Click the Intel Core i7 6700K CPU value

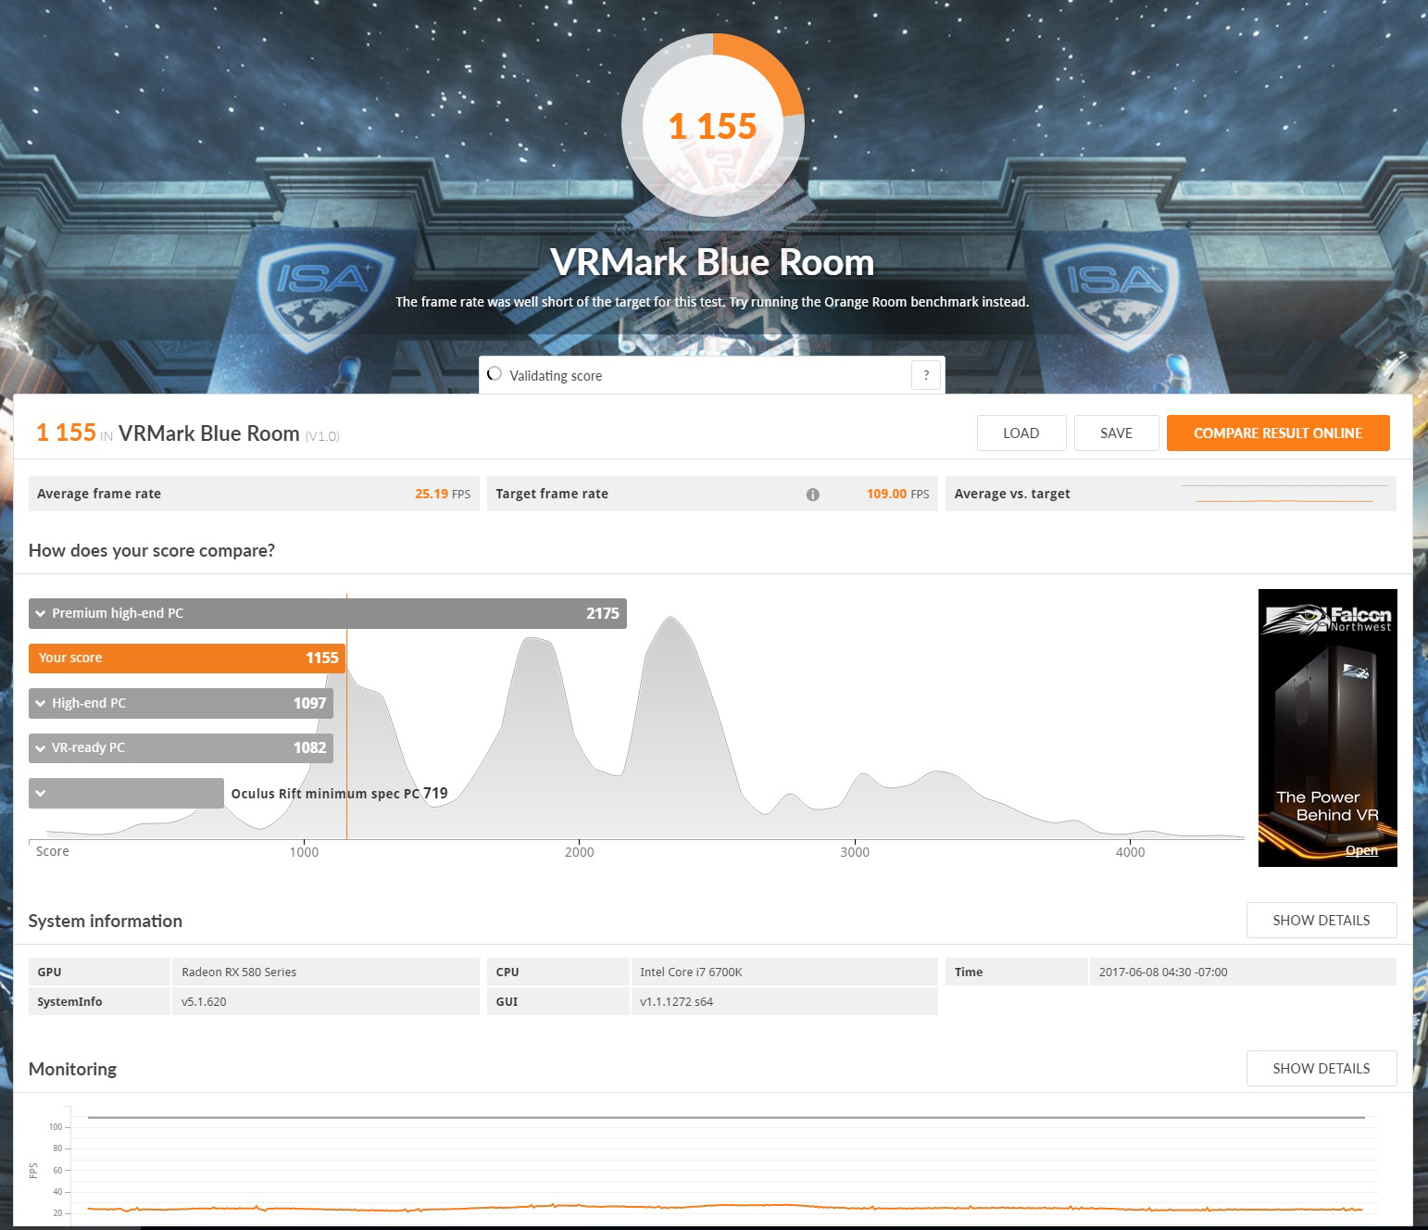(691, 972)
